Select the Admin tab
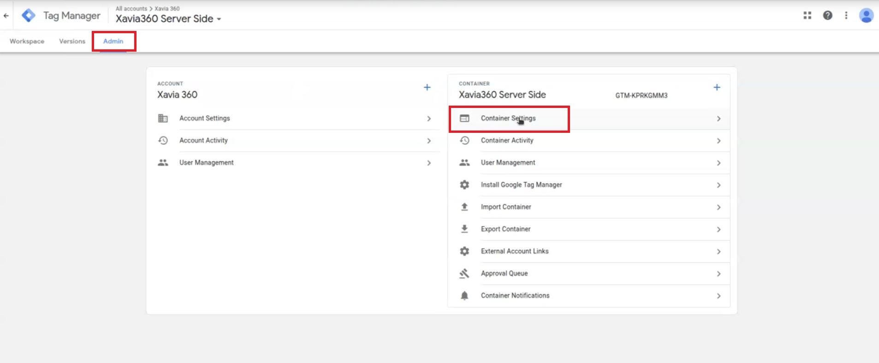The height and width of the screenshot is (363, 879). (x=113, y=41)
